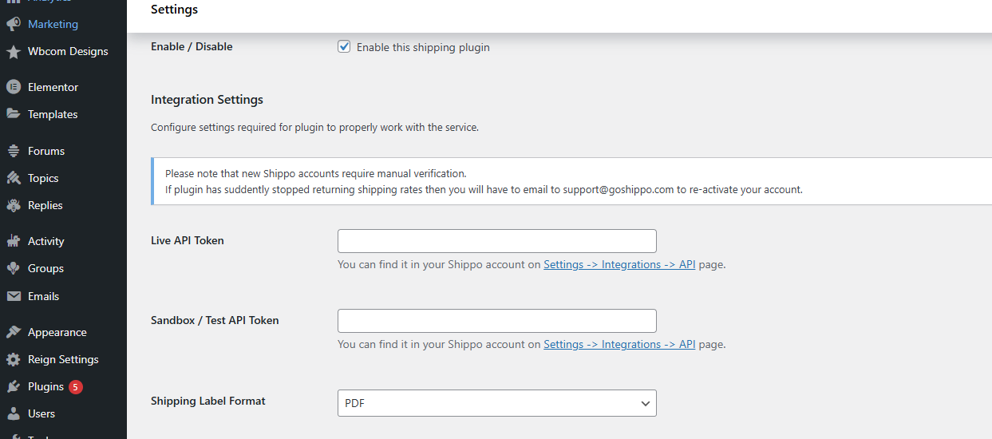Click the Appearance paintbrush icon
This screenshot has height=439, width=992.
(x=14, y=332)
